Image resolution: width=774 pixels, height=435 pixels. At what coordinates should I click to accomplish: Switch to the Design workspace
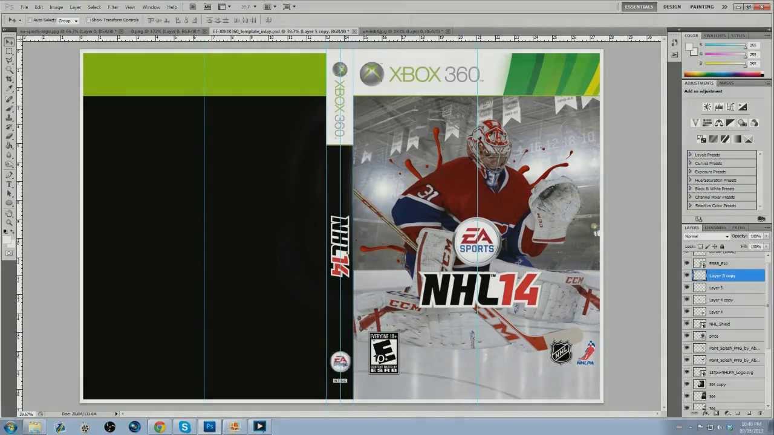tap(672, 7)
